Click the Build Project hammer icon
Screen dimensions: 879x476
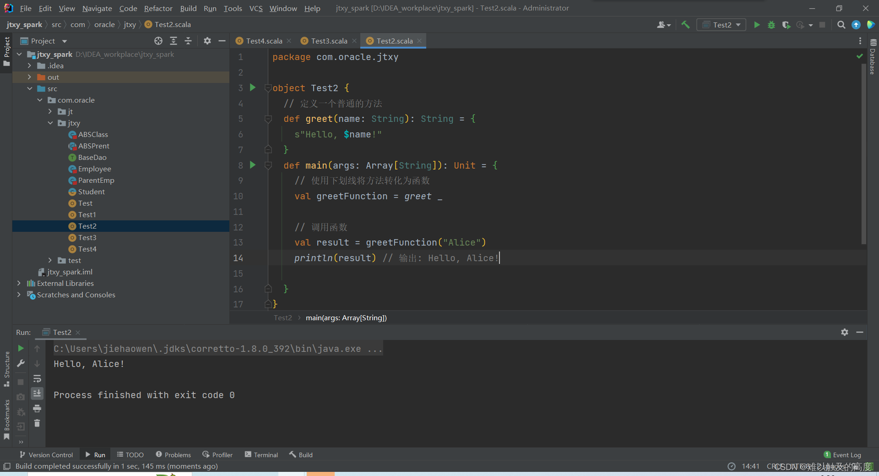(x=685, y=25)
